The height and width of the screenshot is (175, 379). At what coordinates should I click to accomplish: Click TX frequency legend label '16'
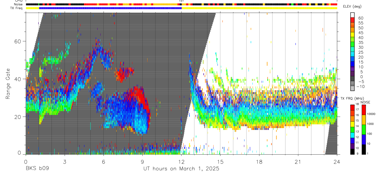pyautogui.click(x=357, y=115)
